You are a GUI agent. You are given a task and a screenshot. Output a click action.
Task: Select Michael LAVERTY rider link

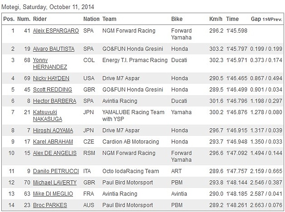pos(54,183)
